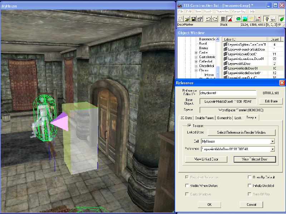
Task: Open the World menu
Action: [208, 11]
